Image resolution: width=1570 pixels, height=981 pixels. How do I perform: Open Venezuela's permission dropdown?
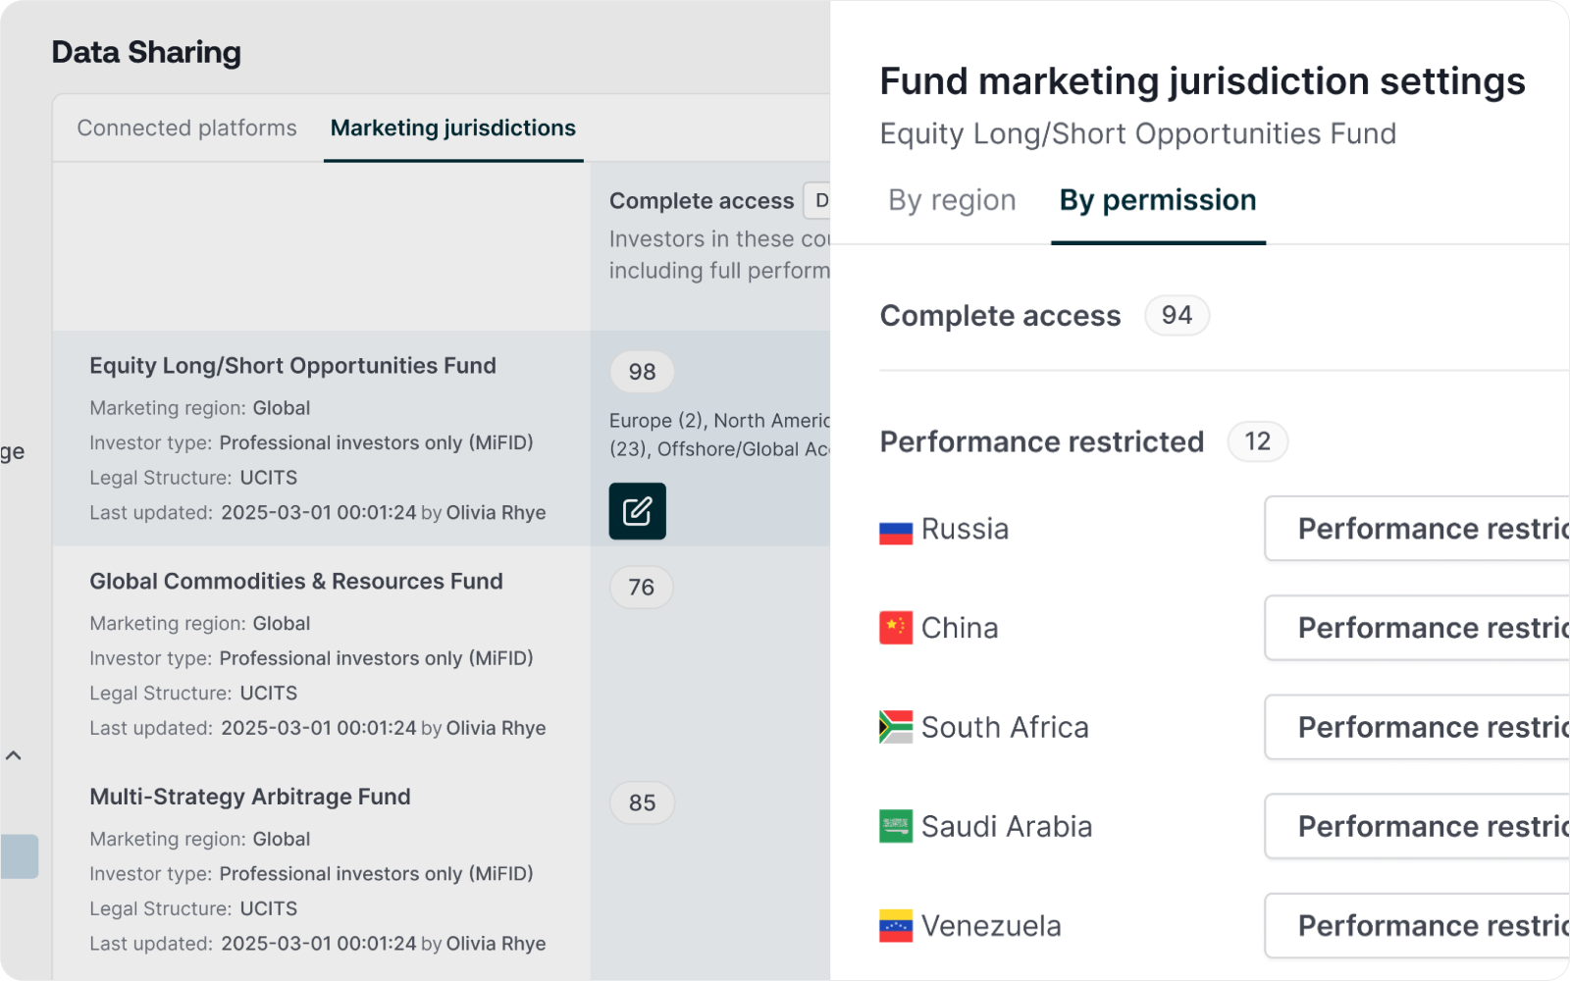[1417, 925]
